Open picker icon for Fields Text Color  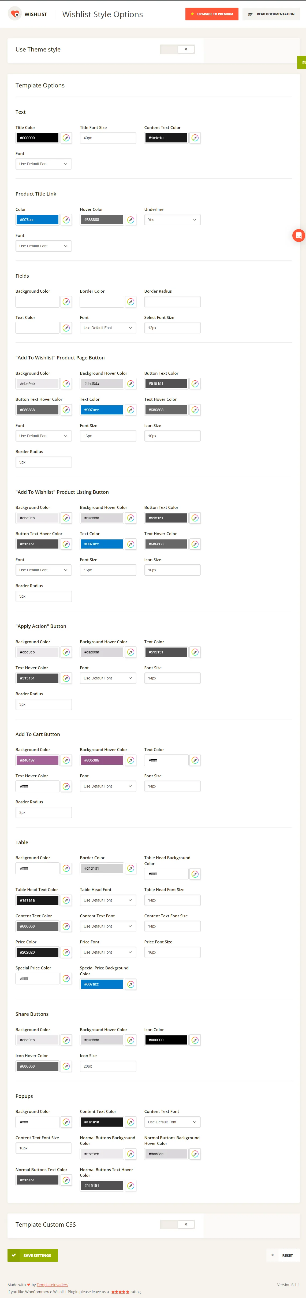pos(66,328)
